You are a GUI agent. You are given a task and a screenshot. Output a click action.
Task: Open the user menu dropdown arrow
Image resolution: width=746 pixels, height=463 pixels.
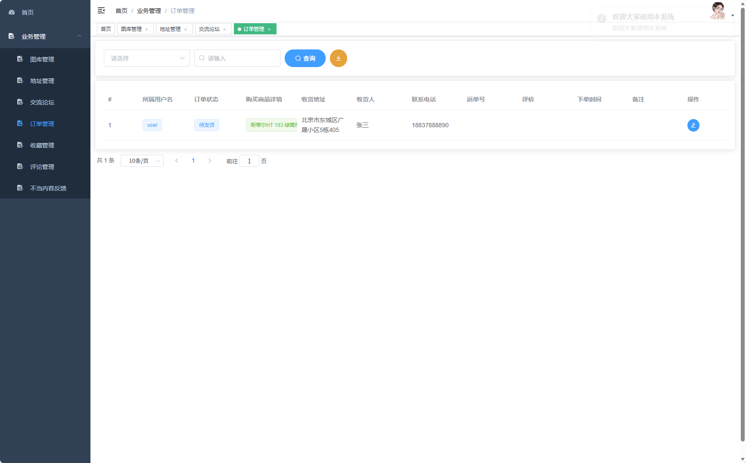pos(733,15)
